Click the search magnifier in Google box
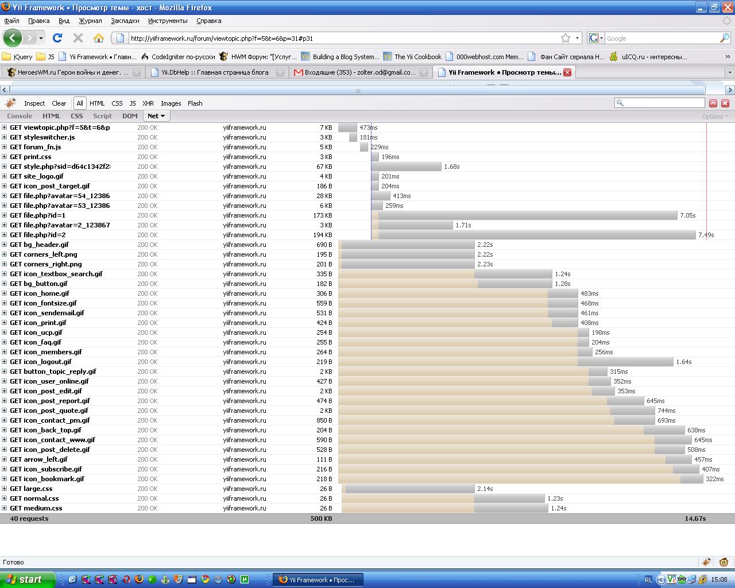Image resolution: width=735 pixels, height=588 pixels. (x=725, y=38)
